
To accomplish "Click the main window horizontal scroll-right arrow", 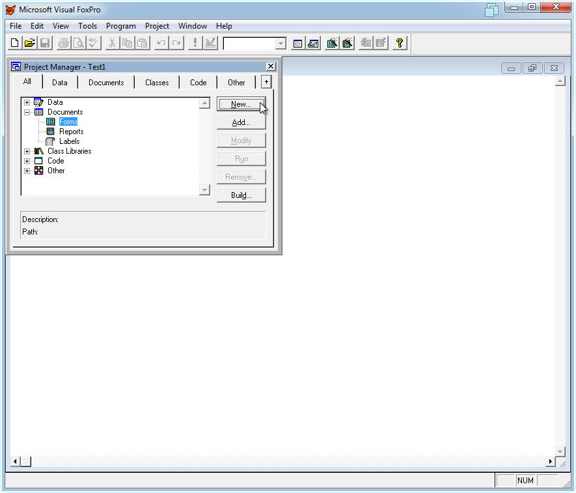I will click(x=550, y=461).
